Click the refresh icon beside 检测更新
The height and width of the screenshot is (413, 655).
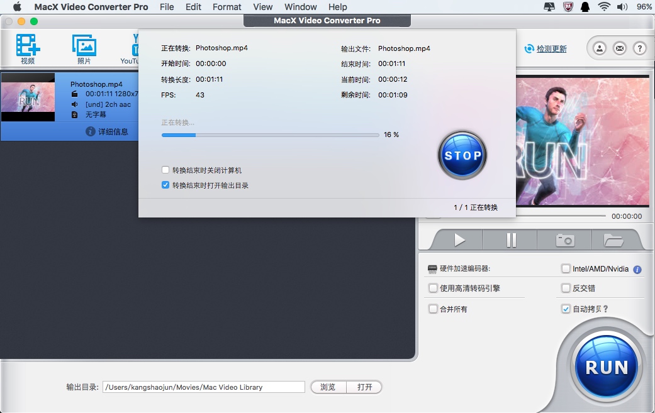(x=529, y=49)
